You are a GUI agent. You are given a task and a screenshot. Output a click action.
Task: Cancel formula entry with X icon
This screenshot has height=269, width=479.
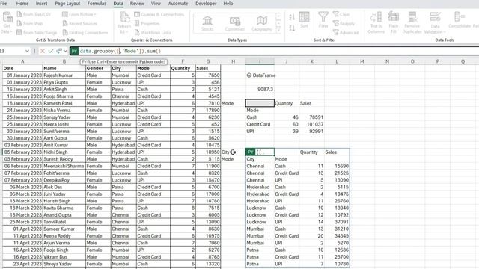43,51
